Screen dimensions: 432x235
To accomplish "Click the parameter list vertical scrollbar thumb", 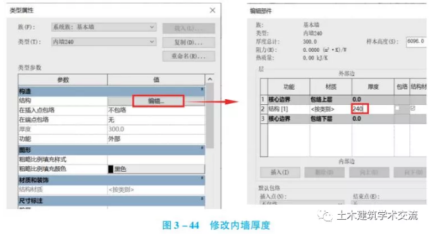I will (x=210, y=116).
